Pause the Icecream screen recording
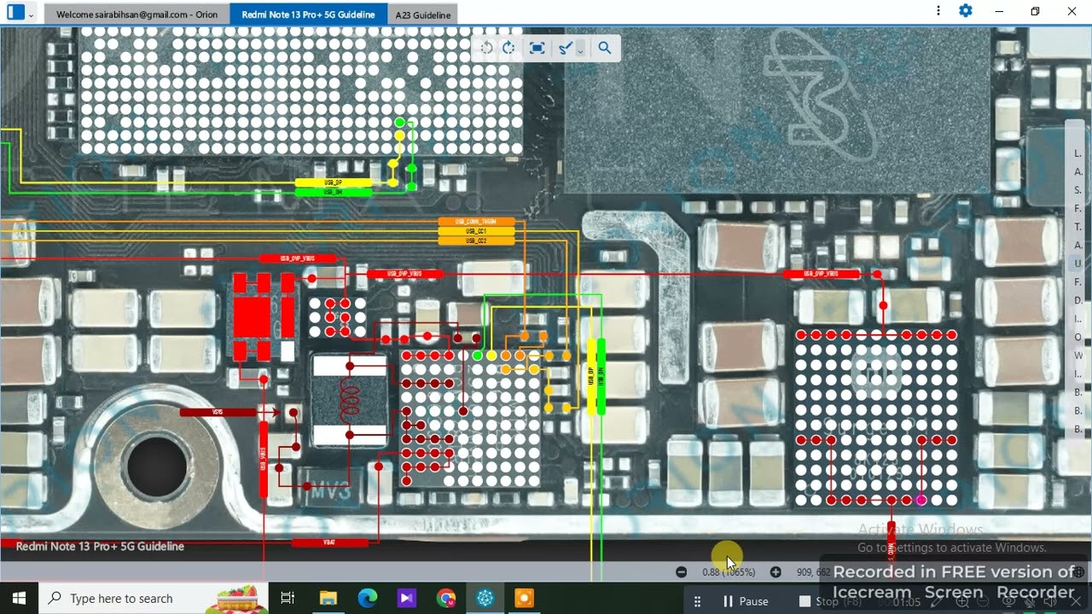 [746, 601]
